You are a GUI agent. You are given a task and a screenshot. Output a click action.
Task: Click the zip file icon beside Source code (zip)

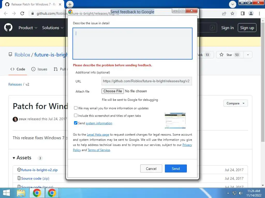19,178
